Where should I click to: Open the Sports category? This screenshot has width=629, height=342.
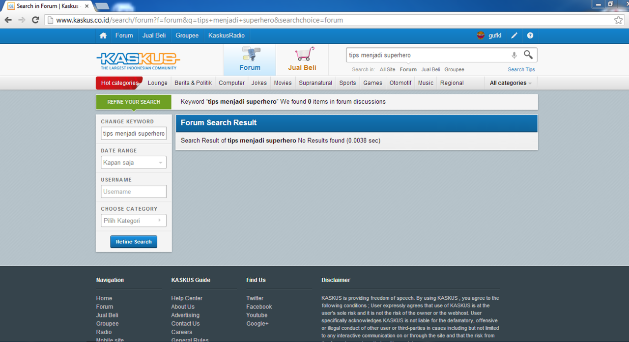pyautogui.click(x=347, y=83)
